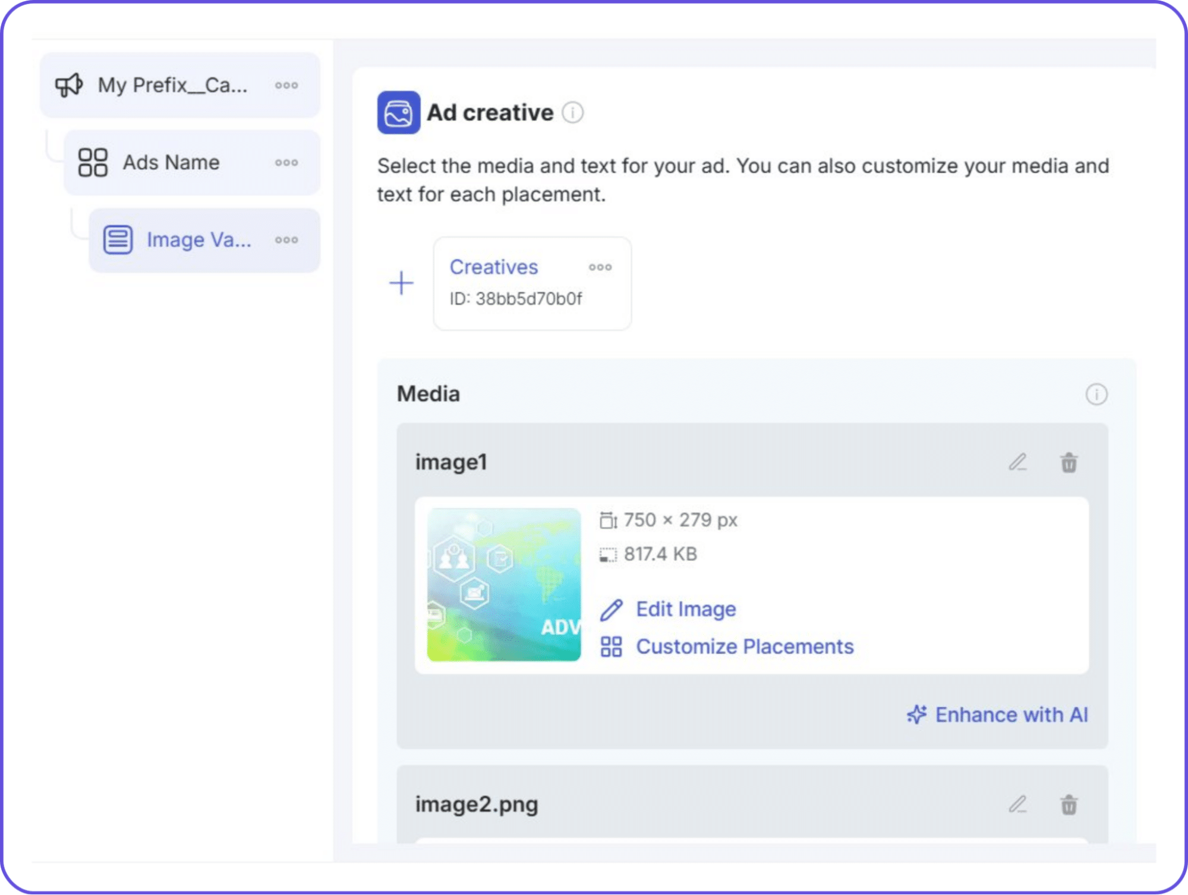Click the sparkle icon of Enhance with AI

click(917, 714)
